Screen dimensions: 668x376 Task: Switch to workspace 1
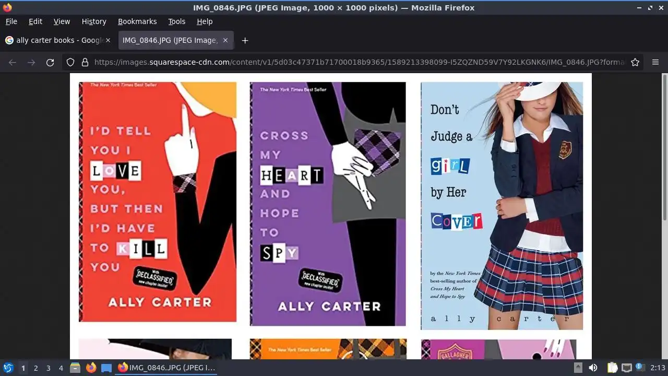click(x=23, y=368)
